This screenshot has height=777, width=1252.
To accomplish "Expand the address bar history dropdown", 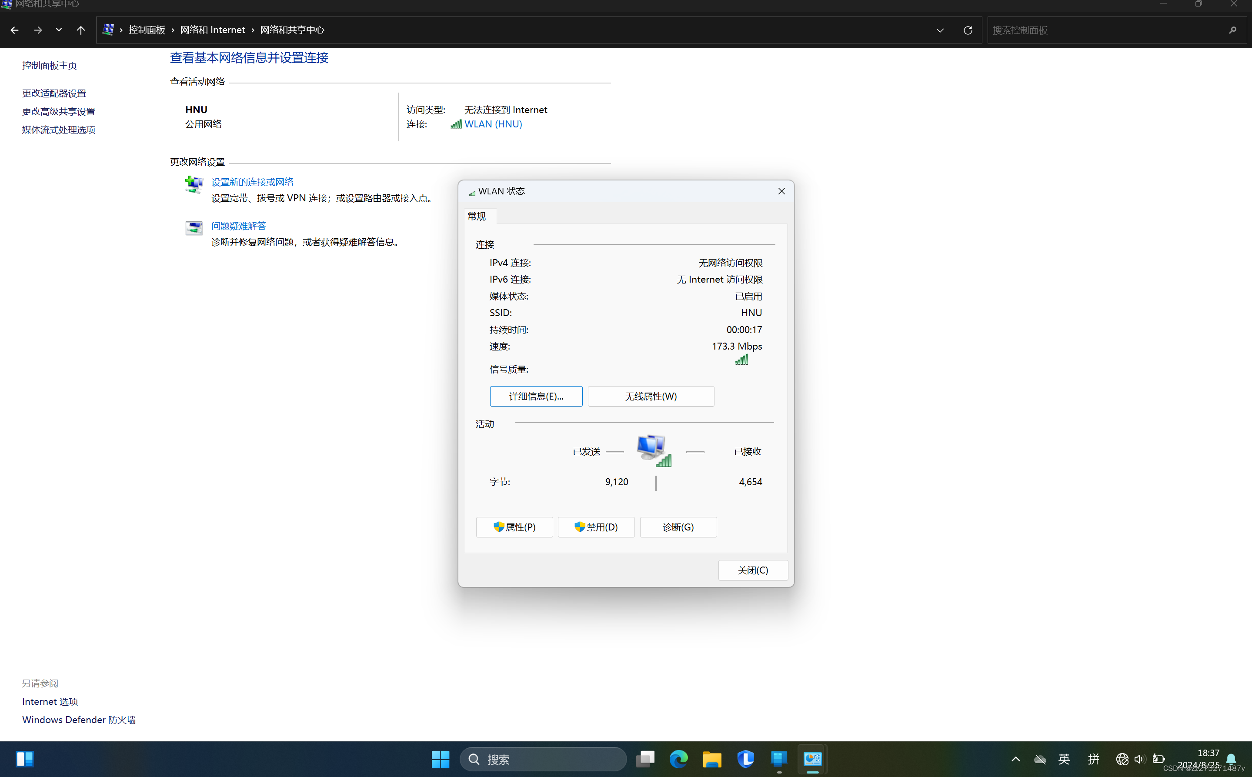I will [x=939, y=30].
